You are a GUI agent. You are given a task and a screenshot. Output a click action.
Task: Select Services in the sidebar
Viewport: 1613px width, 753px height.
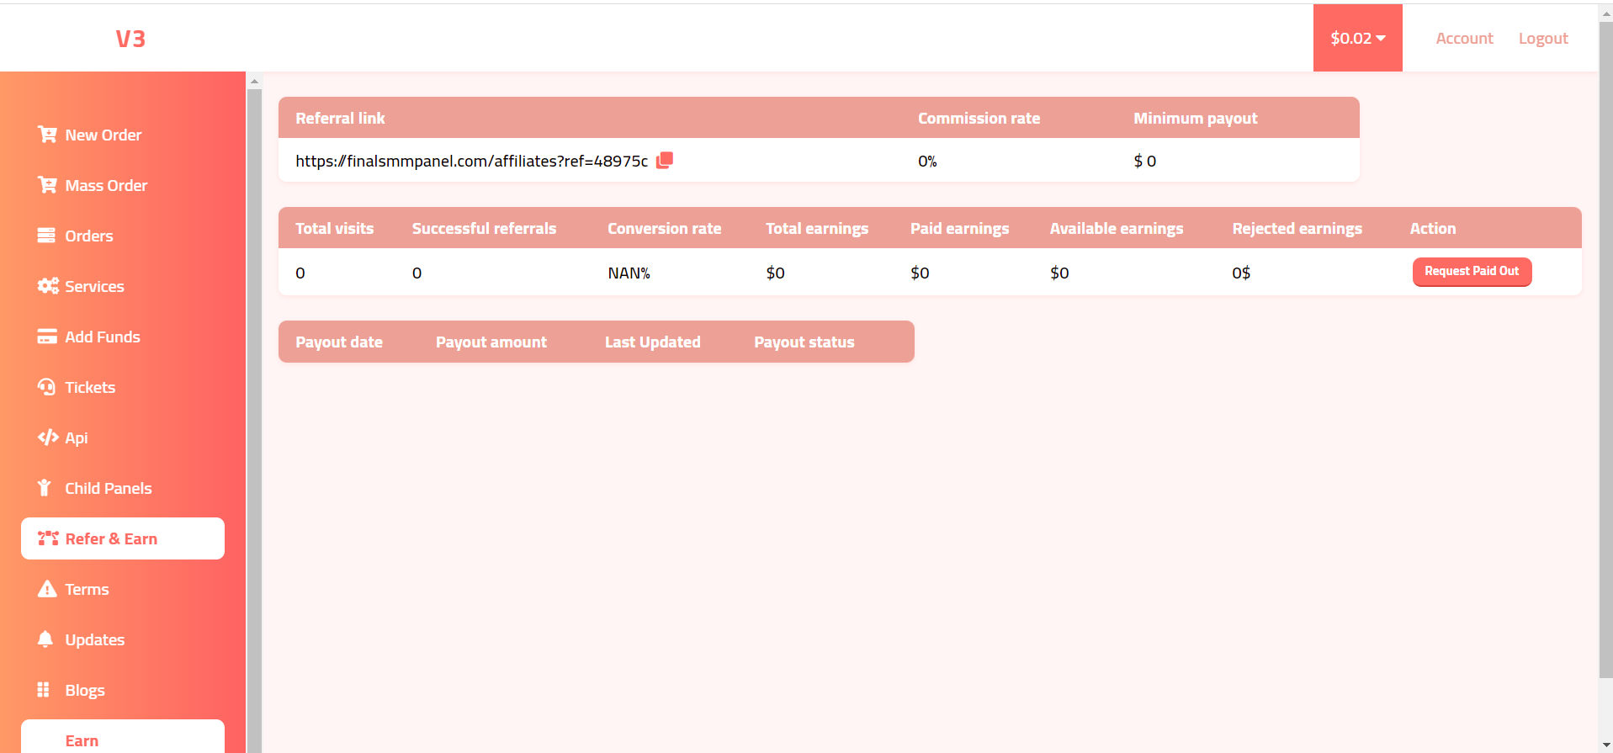point(123,286)
